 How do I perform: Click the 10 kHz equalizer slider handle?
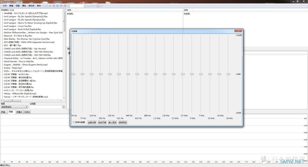point(210,74)
